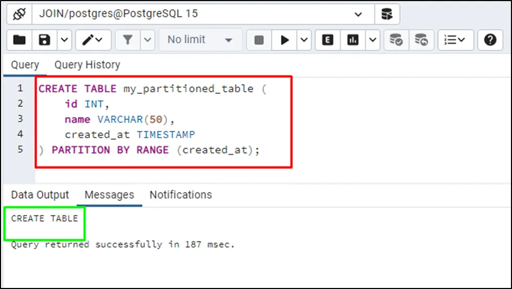Screen dimensions: 512x289
Task: Commit the transaction
Action: pyautogui.click(x=396, y=40)
